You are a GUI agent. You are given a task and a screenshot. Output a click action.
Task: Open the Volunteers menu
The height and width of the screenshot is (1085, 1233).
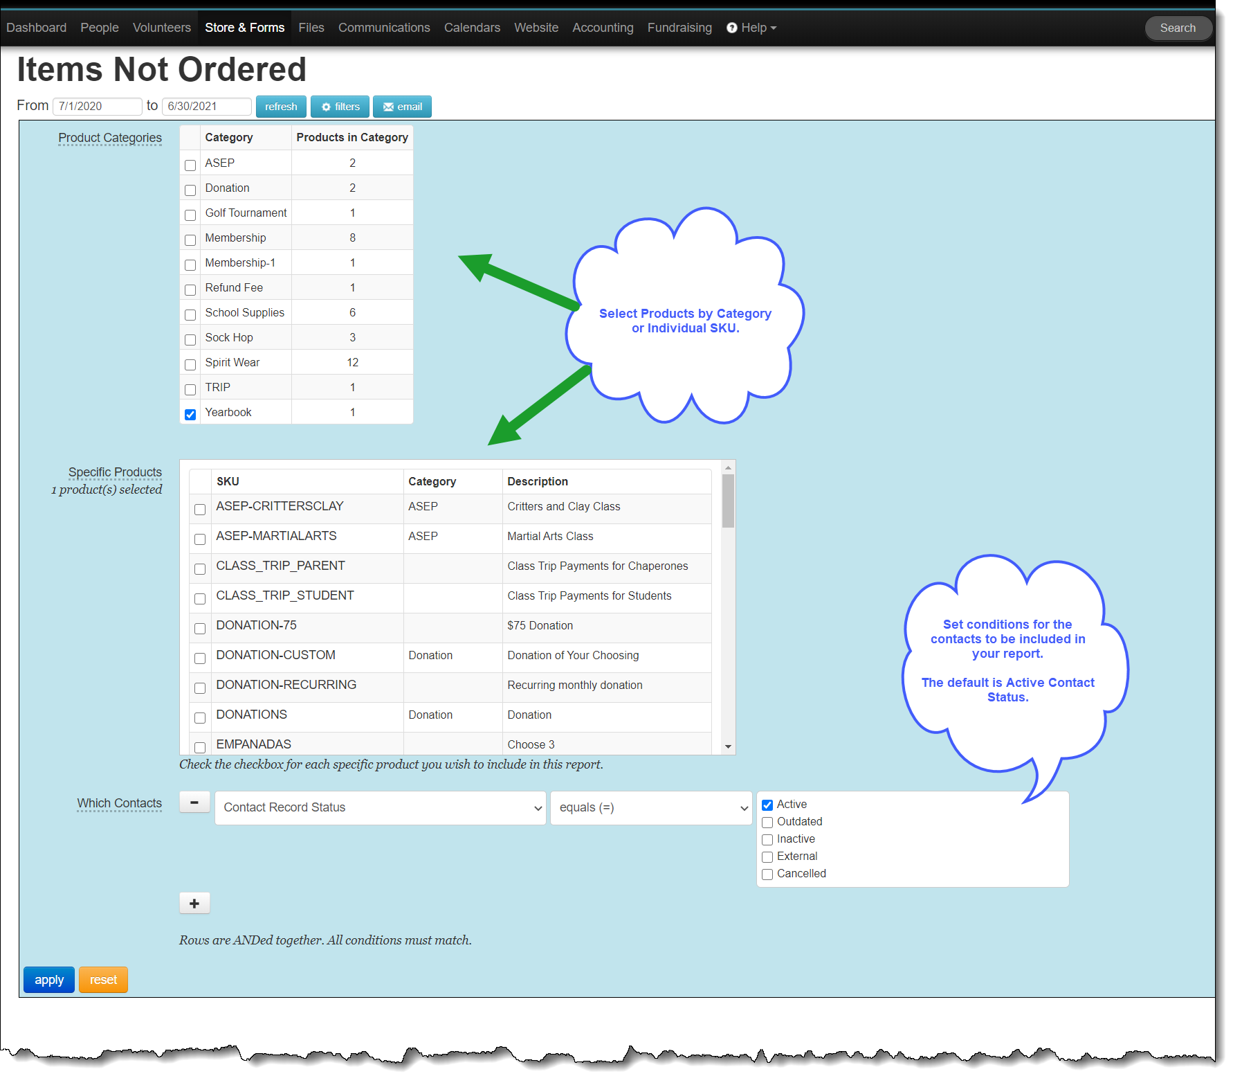[x=162, y=28]
